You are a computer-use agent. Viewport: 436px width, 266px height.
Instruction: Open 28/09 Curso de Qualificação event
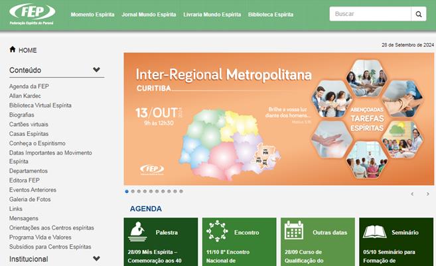pos(304,256)
